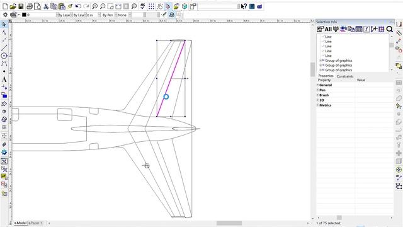403x227 pixels.
Task: Open the blue gear tool in left toolbar
Action: pos(4,153)
